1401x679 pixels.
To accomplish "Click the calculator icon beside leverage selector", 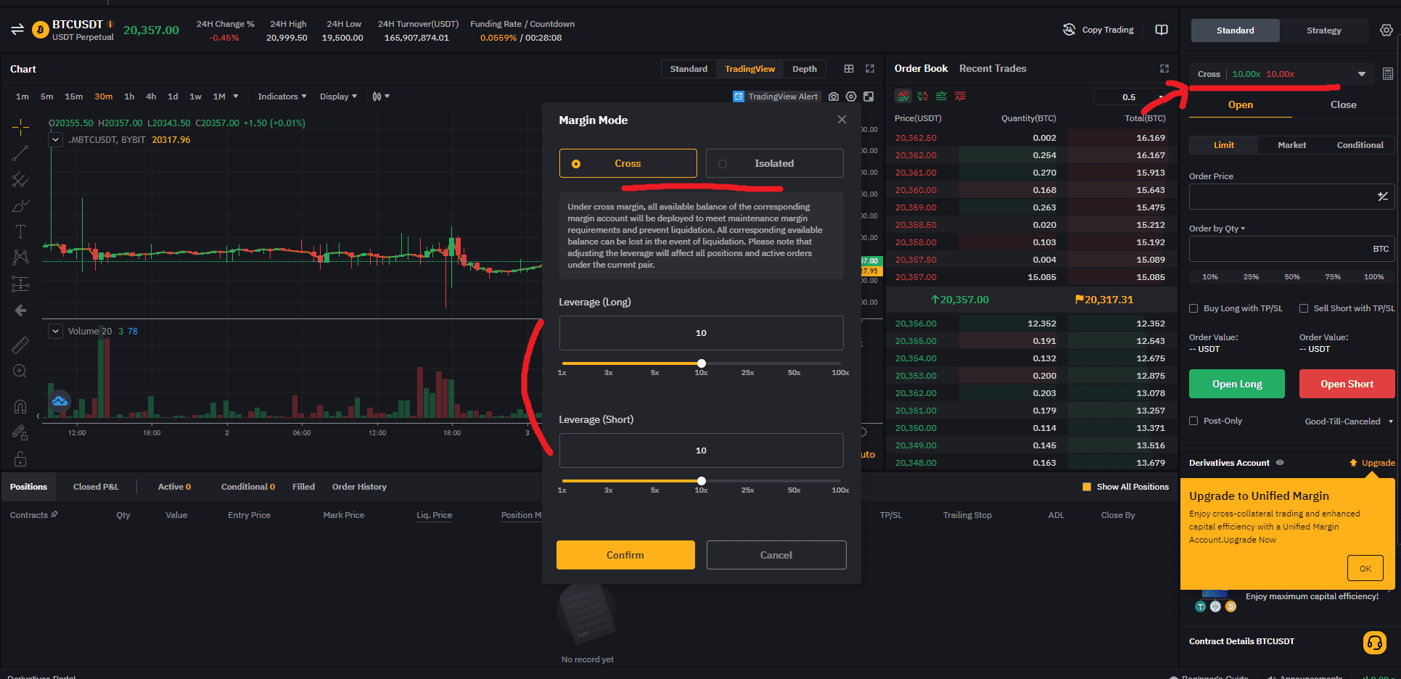I will (x=1387, y=74).
